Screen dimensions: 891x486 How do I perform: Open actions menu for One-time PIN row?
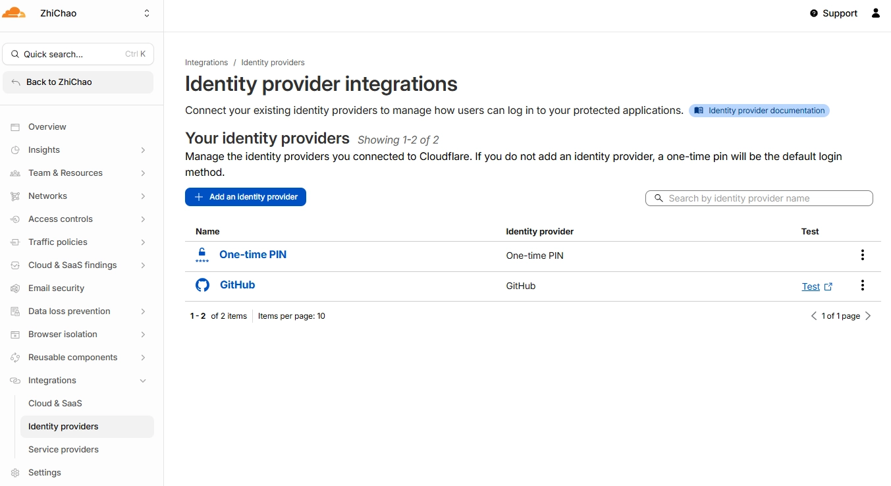coord(862,256)
